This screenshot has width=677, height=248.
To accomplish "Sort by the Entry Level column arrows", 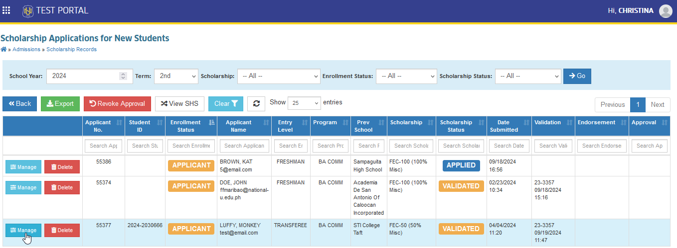I will click(304, 122).
